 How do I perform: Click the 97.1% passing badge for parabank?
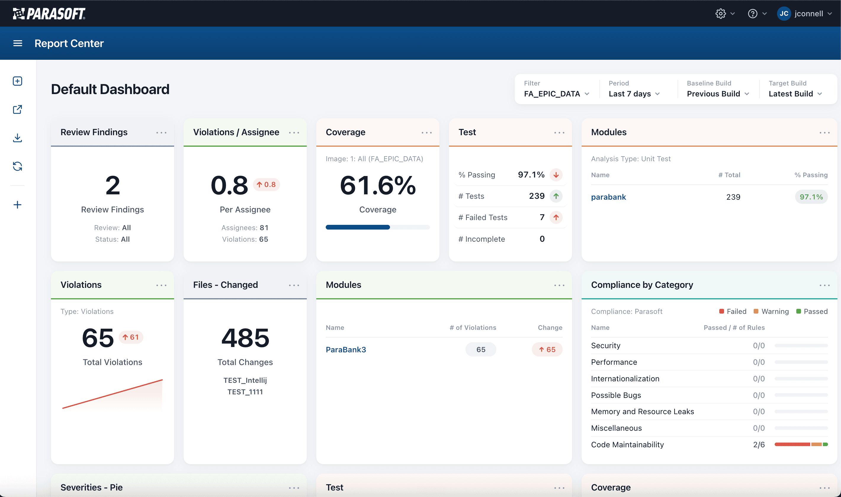pyautogui.click(x=811, y=197)
